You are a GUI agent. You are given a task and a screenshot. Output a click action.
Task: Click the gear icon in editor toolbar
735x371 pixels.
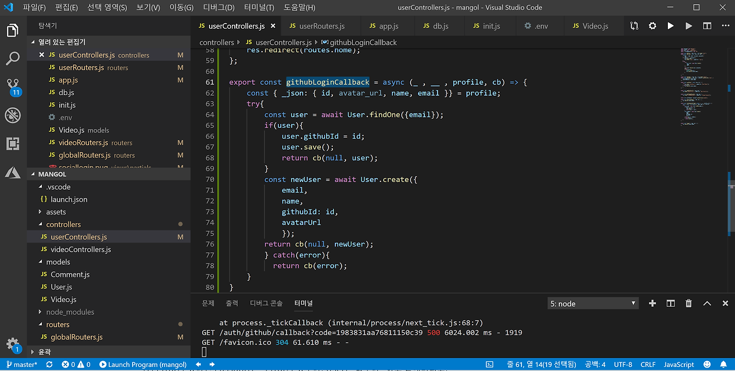(652, 26)
